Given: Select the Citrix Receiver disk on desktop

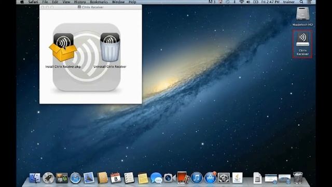Looking at the screenshot, I should tap(302, 44).
